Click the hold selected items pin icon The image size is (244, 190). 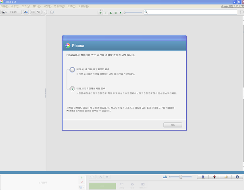coord(82,177)
